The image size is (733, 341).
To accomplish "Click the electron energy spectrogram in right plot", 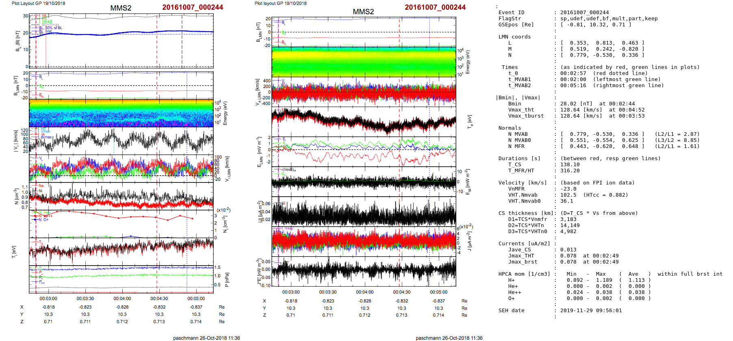I will coord(364,62).
